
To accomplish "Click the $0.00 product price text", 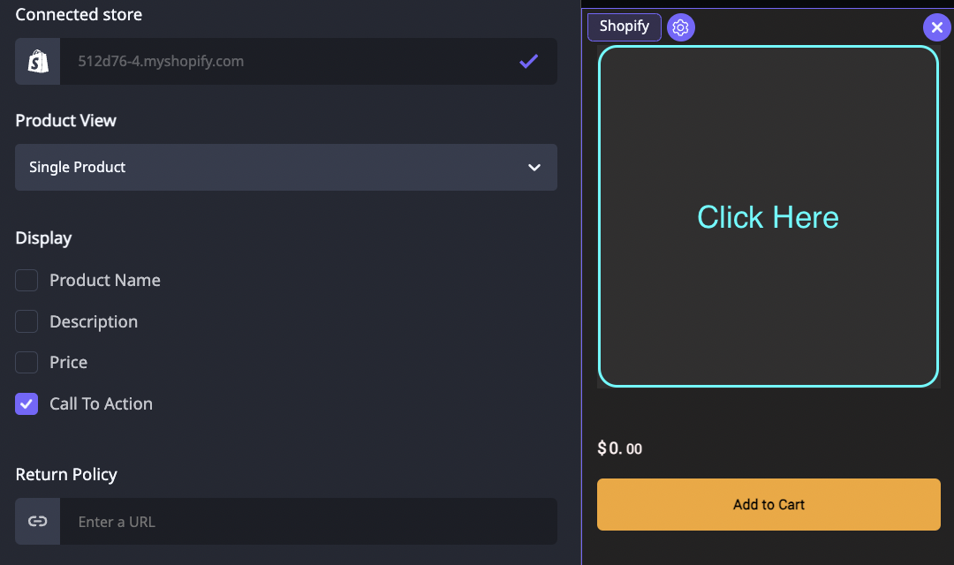I will pos(619,448).
